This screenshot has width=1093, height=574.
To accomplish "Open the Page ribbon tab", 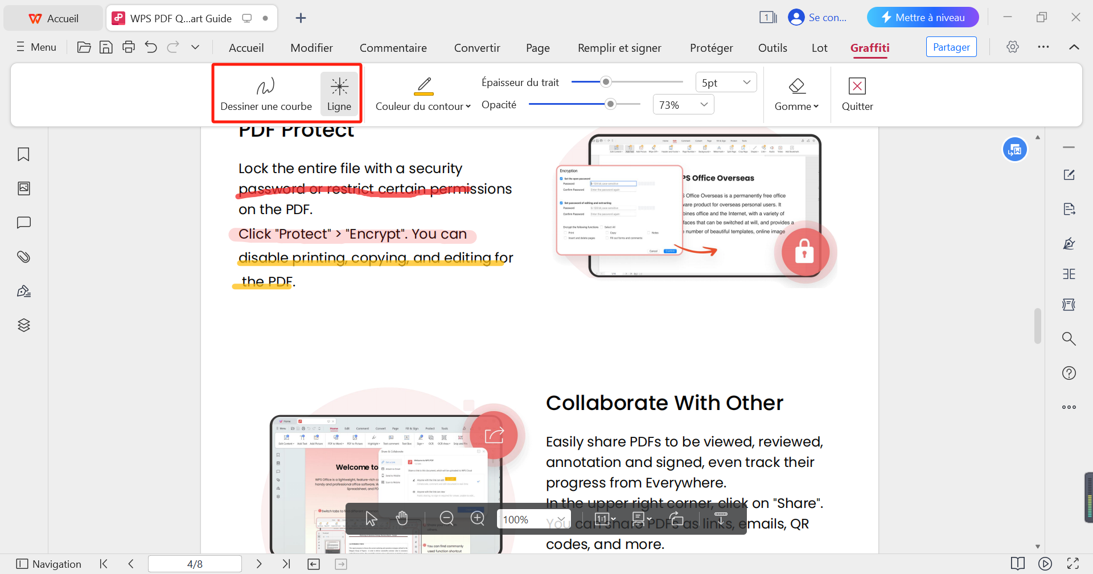I will [x=538, y=48].
